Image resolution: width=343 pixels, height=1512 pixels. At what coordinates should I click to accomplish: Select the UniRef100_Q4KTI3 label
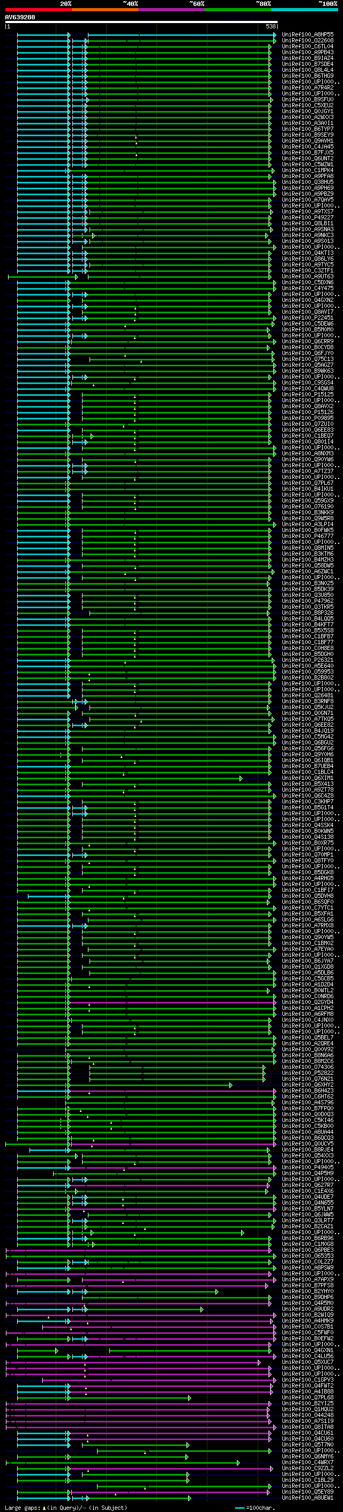click(308, 253)
